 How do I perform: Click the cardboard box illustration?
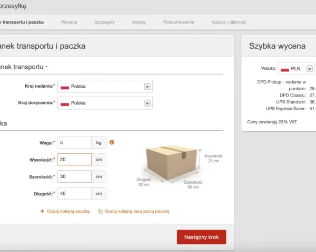point(171,162)
